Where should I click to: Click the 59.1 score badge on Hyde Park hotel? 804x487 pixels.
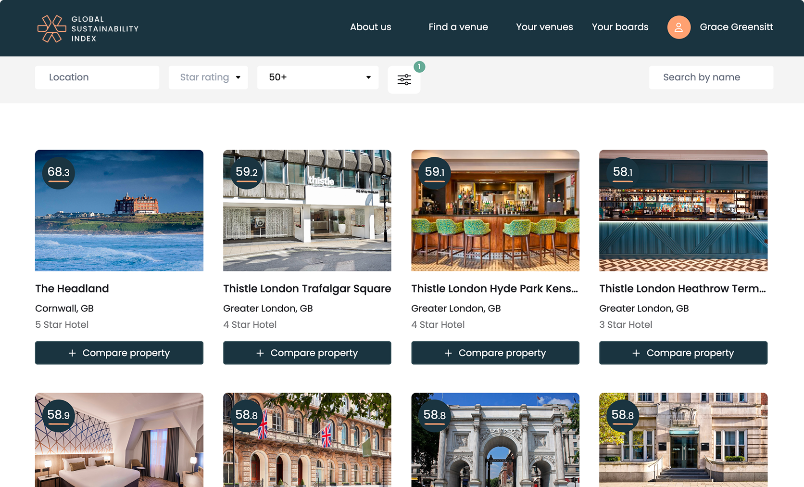435,172
